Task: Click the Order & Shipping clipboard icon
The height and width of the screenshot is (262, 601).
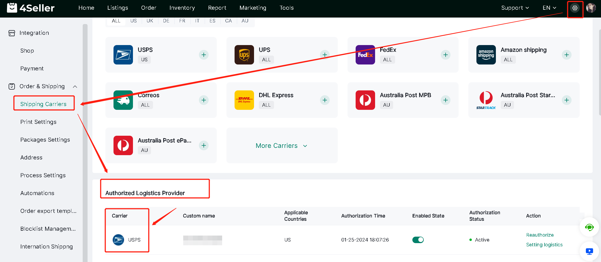Action: click(12, 86)
